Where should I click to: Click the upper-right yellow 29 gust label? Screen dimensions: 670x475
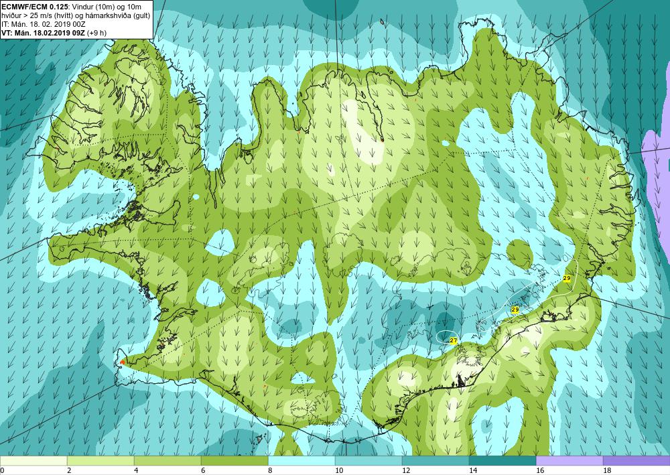tap(567, 278)
